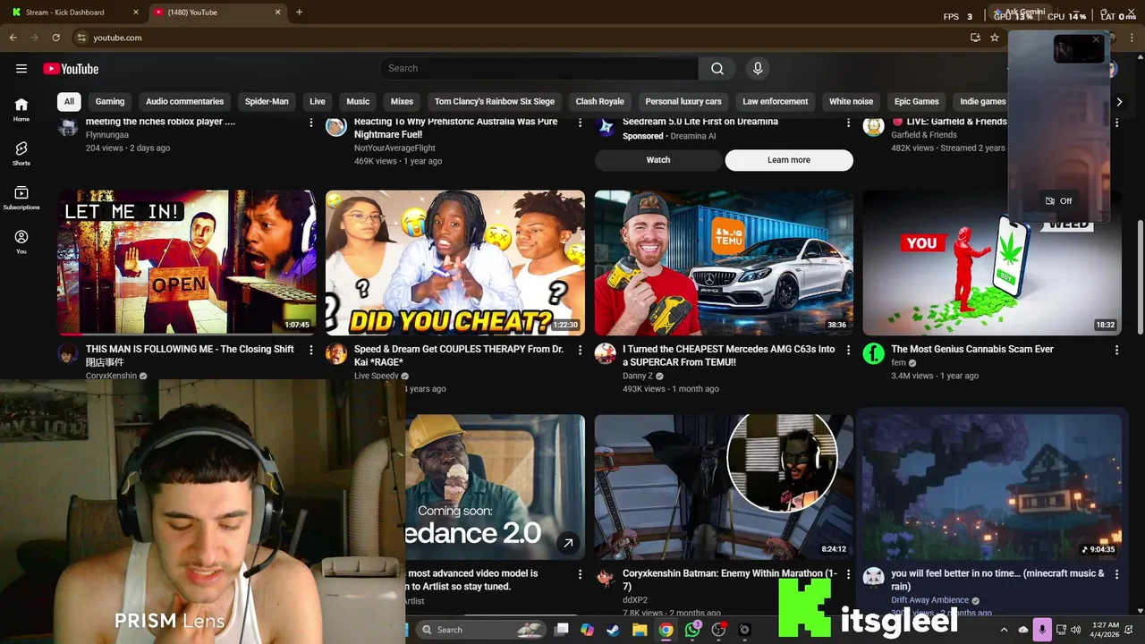Image resolution: width=1145 pixels, height=644 pixels.
Task: Open the YouTube hamburger guide menu
Action: pyautogui.click(x=21, y=69)
